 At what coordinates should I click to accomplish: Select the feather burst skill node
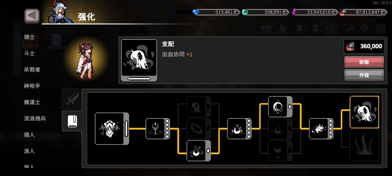coord(321,129)
